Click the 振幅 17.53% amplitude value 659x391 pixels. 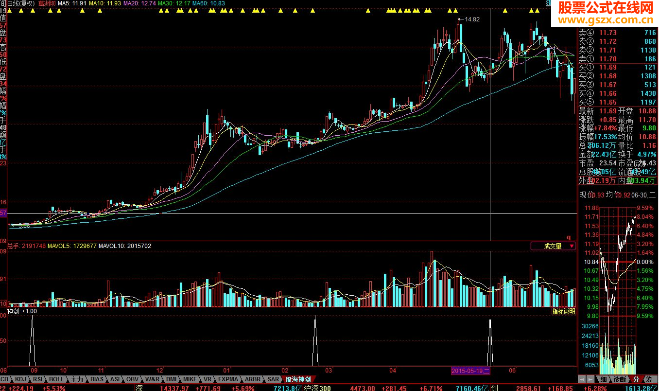pyautogui.click(x=606, y=137)
